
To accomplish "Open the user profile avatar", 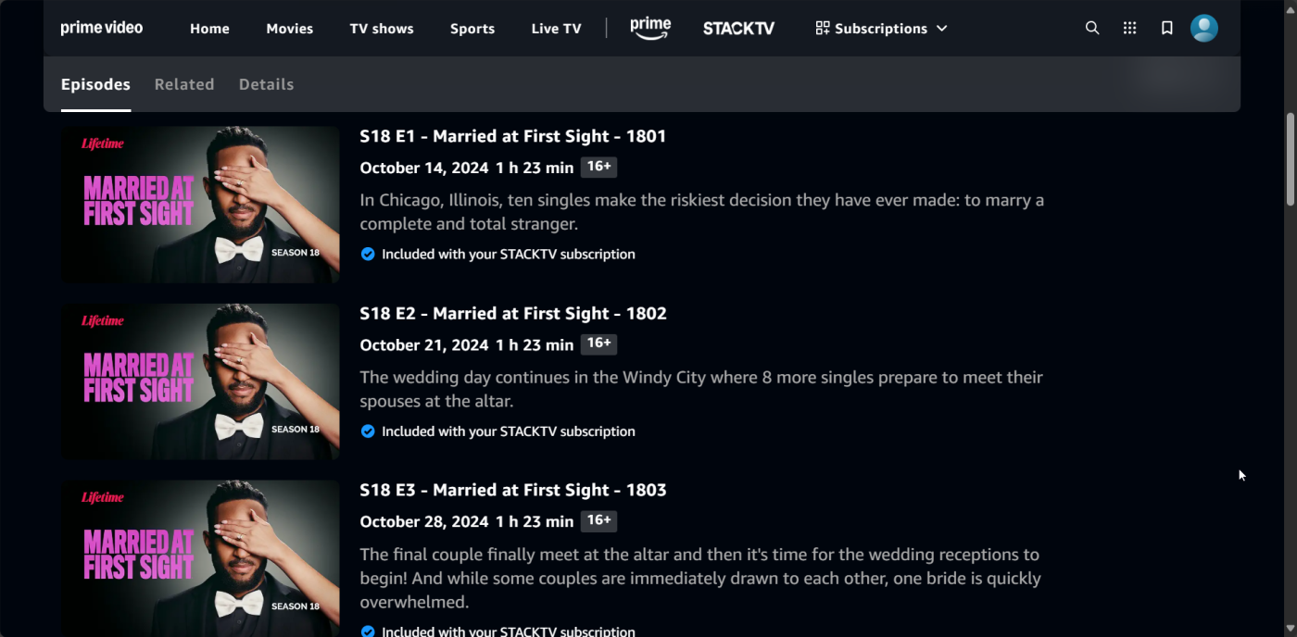I will 1204,28.
